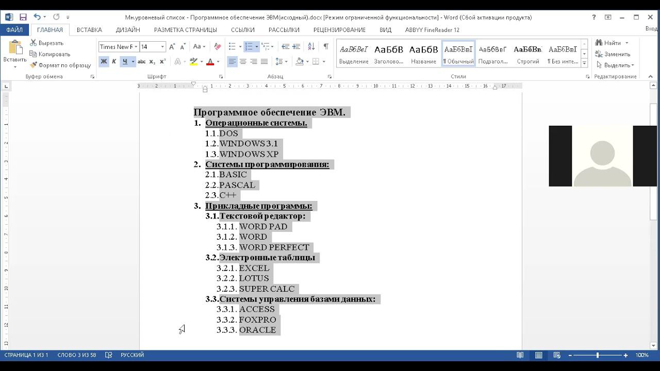Viewport: 660px width, 371px height.
Task: Increase paragraph indent
Action: point(297,47)
